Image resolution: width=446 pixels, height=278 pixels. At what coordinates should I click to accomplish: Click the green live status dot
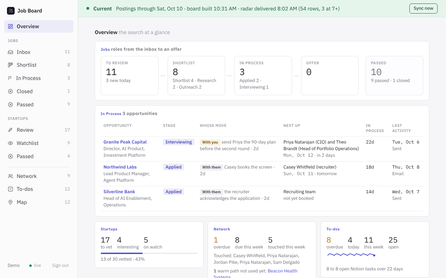[31, 265]
